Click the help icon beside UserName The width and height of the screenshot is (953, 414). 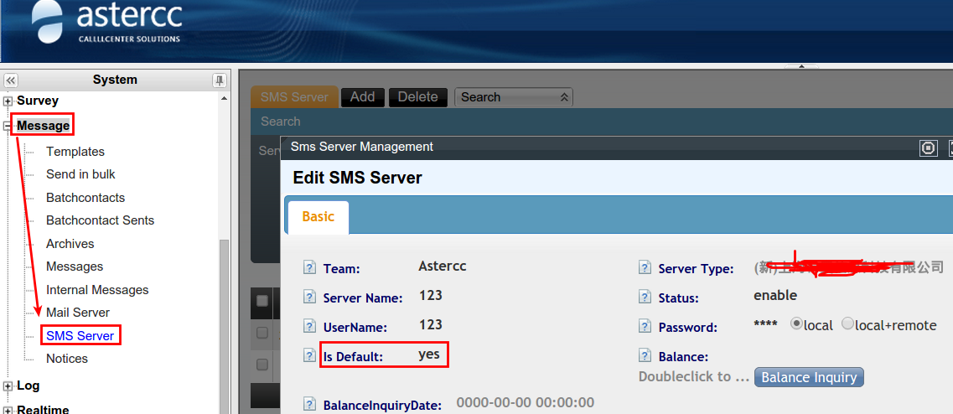(x=309, y=327)
